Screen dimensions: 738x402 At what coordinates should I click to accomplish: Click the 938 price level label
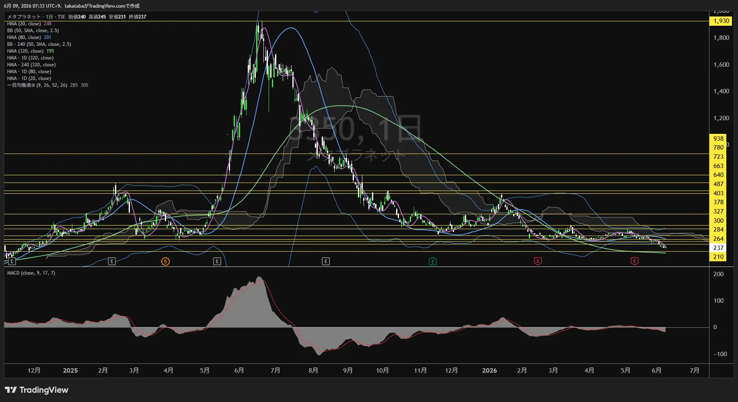pyautogui.click(x=718, y=139)
